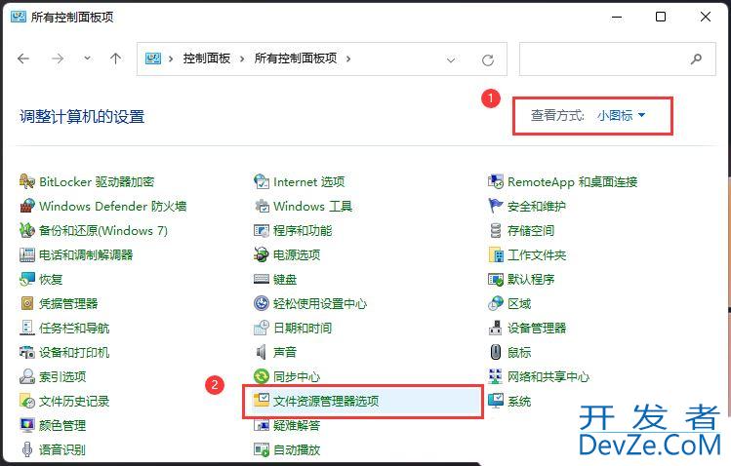731x466 pixels.
Task: Open 日期和时间 link text
Action: point(303,328)
